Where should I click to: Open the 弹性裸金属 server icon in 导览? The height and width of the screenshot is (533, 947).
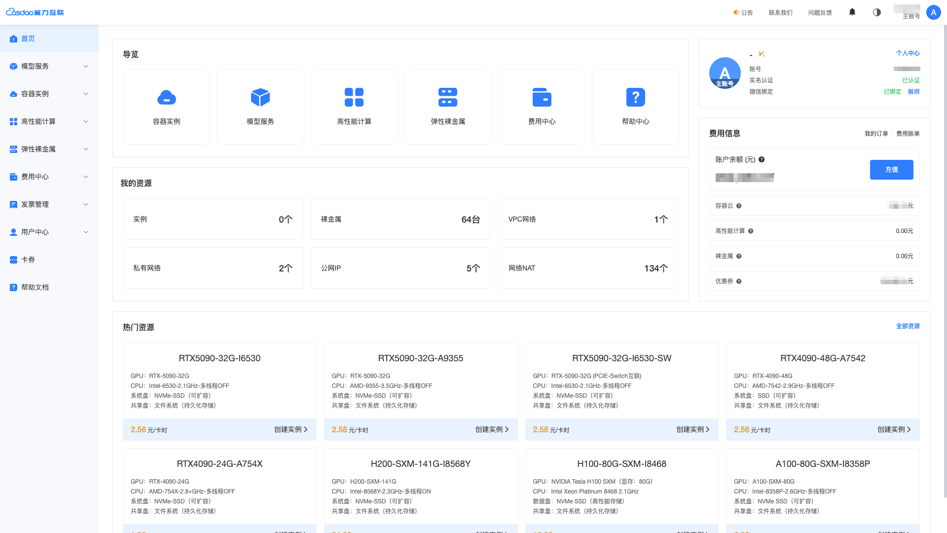(x=448, y=97)
